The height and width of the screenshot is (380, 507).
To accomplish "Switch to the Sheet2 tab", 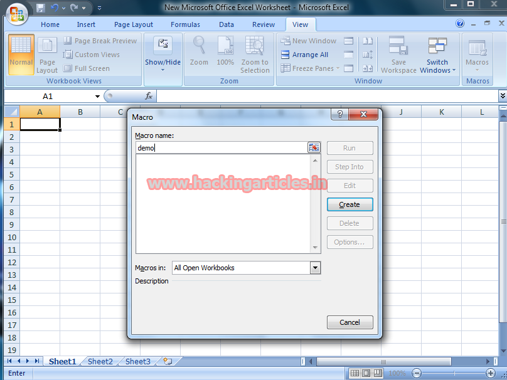I will [x=100, y=361].
